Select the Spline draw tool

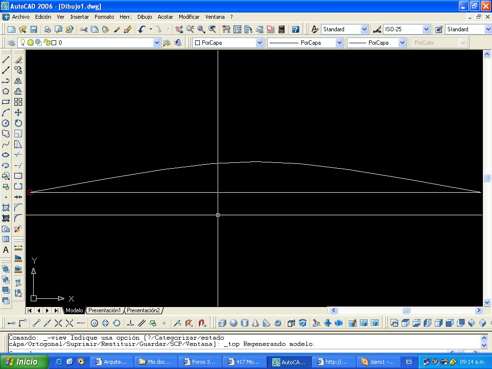point(6,144)
